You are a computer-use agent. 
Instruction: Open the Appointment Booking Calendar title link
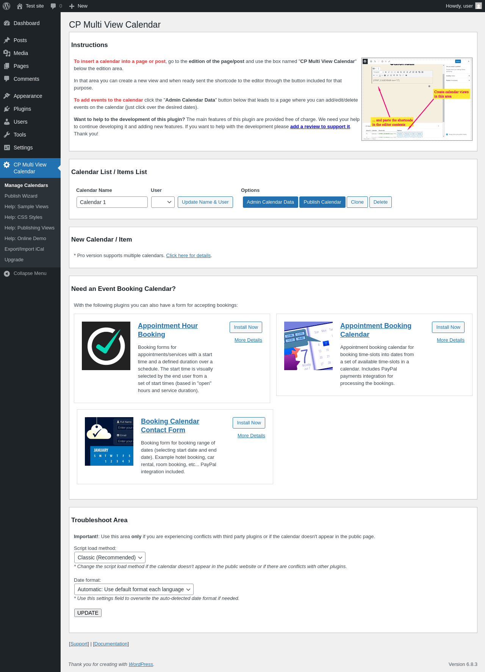click(375, 330)
